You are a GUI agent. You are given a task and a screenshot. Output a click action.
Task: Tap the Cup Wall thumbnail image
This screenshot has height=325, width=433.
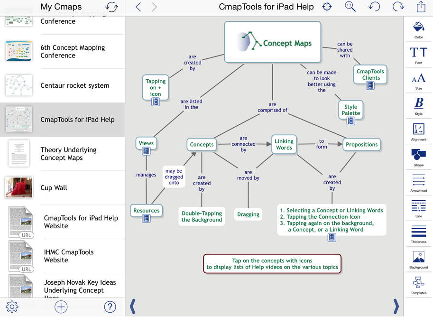coord(18,187)
